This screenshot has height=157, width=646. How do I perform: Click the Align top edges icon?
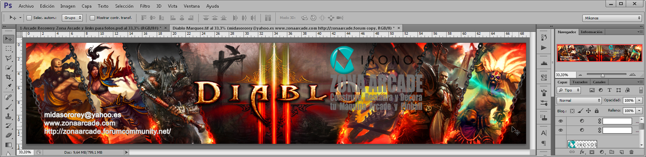[144, 18]
